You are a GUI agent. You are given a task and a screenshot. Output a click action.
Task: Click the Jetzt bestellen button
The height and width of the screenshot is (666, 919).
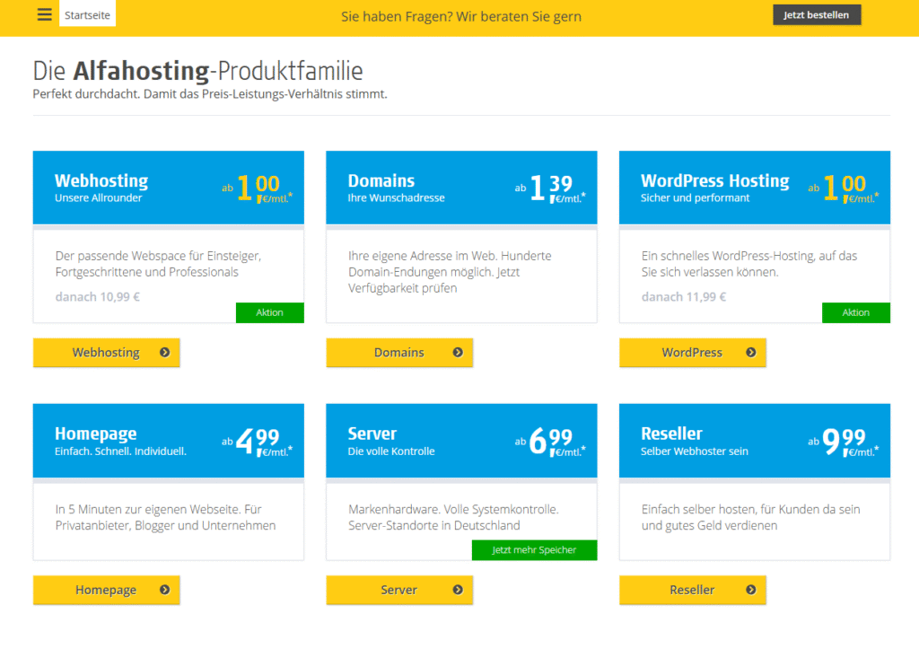click(x=817, y=15)
